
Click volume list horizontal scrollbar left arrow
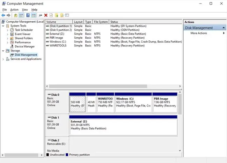click(x=47, y=86)
